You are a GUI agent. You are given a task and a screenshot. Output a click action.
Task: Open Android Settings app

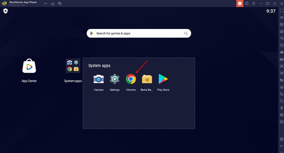pyautogui.click(x=115, y=79)
